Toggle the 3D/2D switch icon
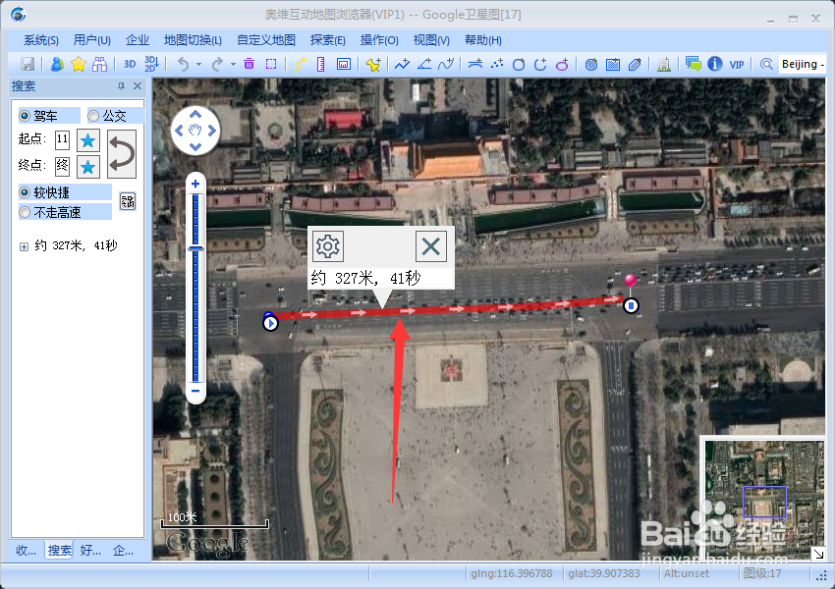The height and width of the screenshot is (589, 835). tap(151, 65)
